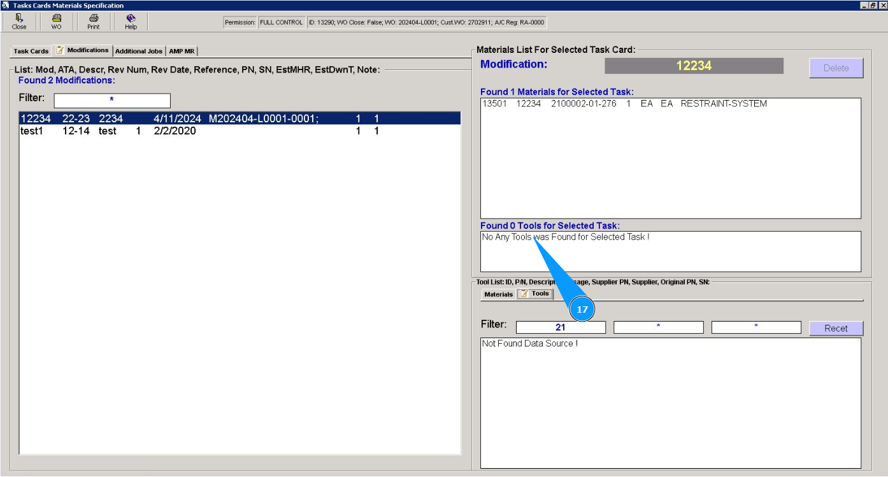Click the last tool filter field beside Recet

coord(756,327)
